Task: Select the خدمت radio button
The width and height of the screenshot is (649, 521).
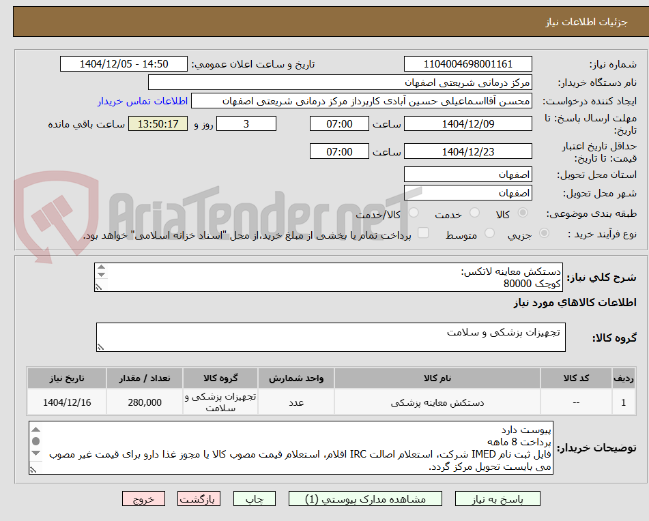Action: (475, 213)
